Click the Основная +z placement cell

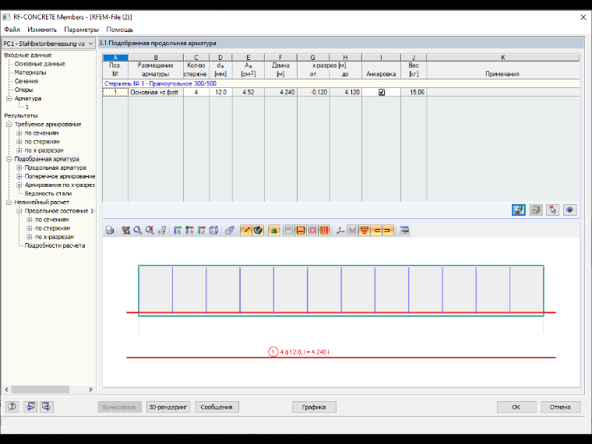(156, 92)
